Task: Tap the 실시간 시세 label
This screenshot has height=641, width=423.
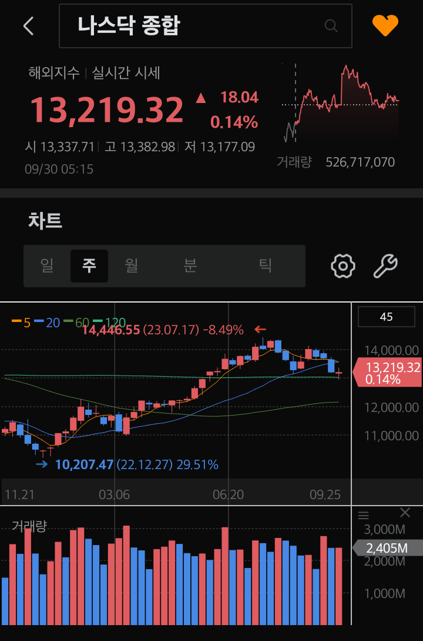Action: [x=126, y=73]
